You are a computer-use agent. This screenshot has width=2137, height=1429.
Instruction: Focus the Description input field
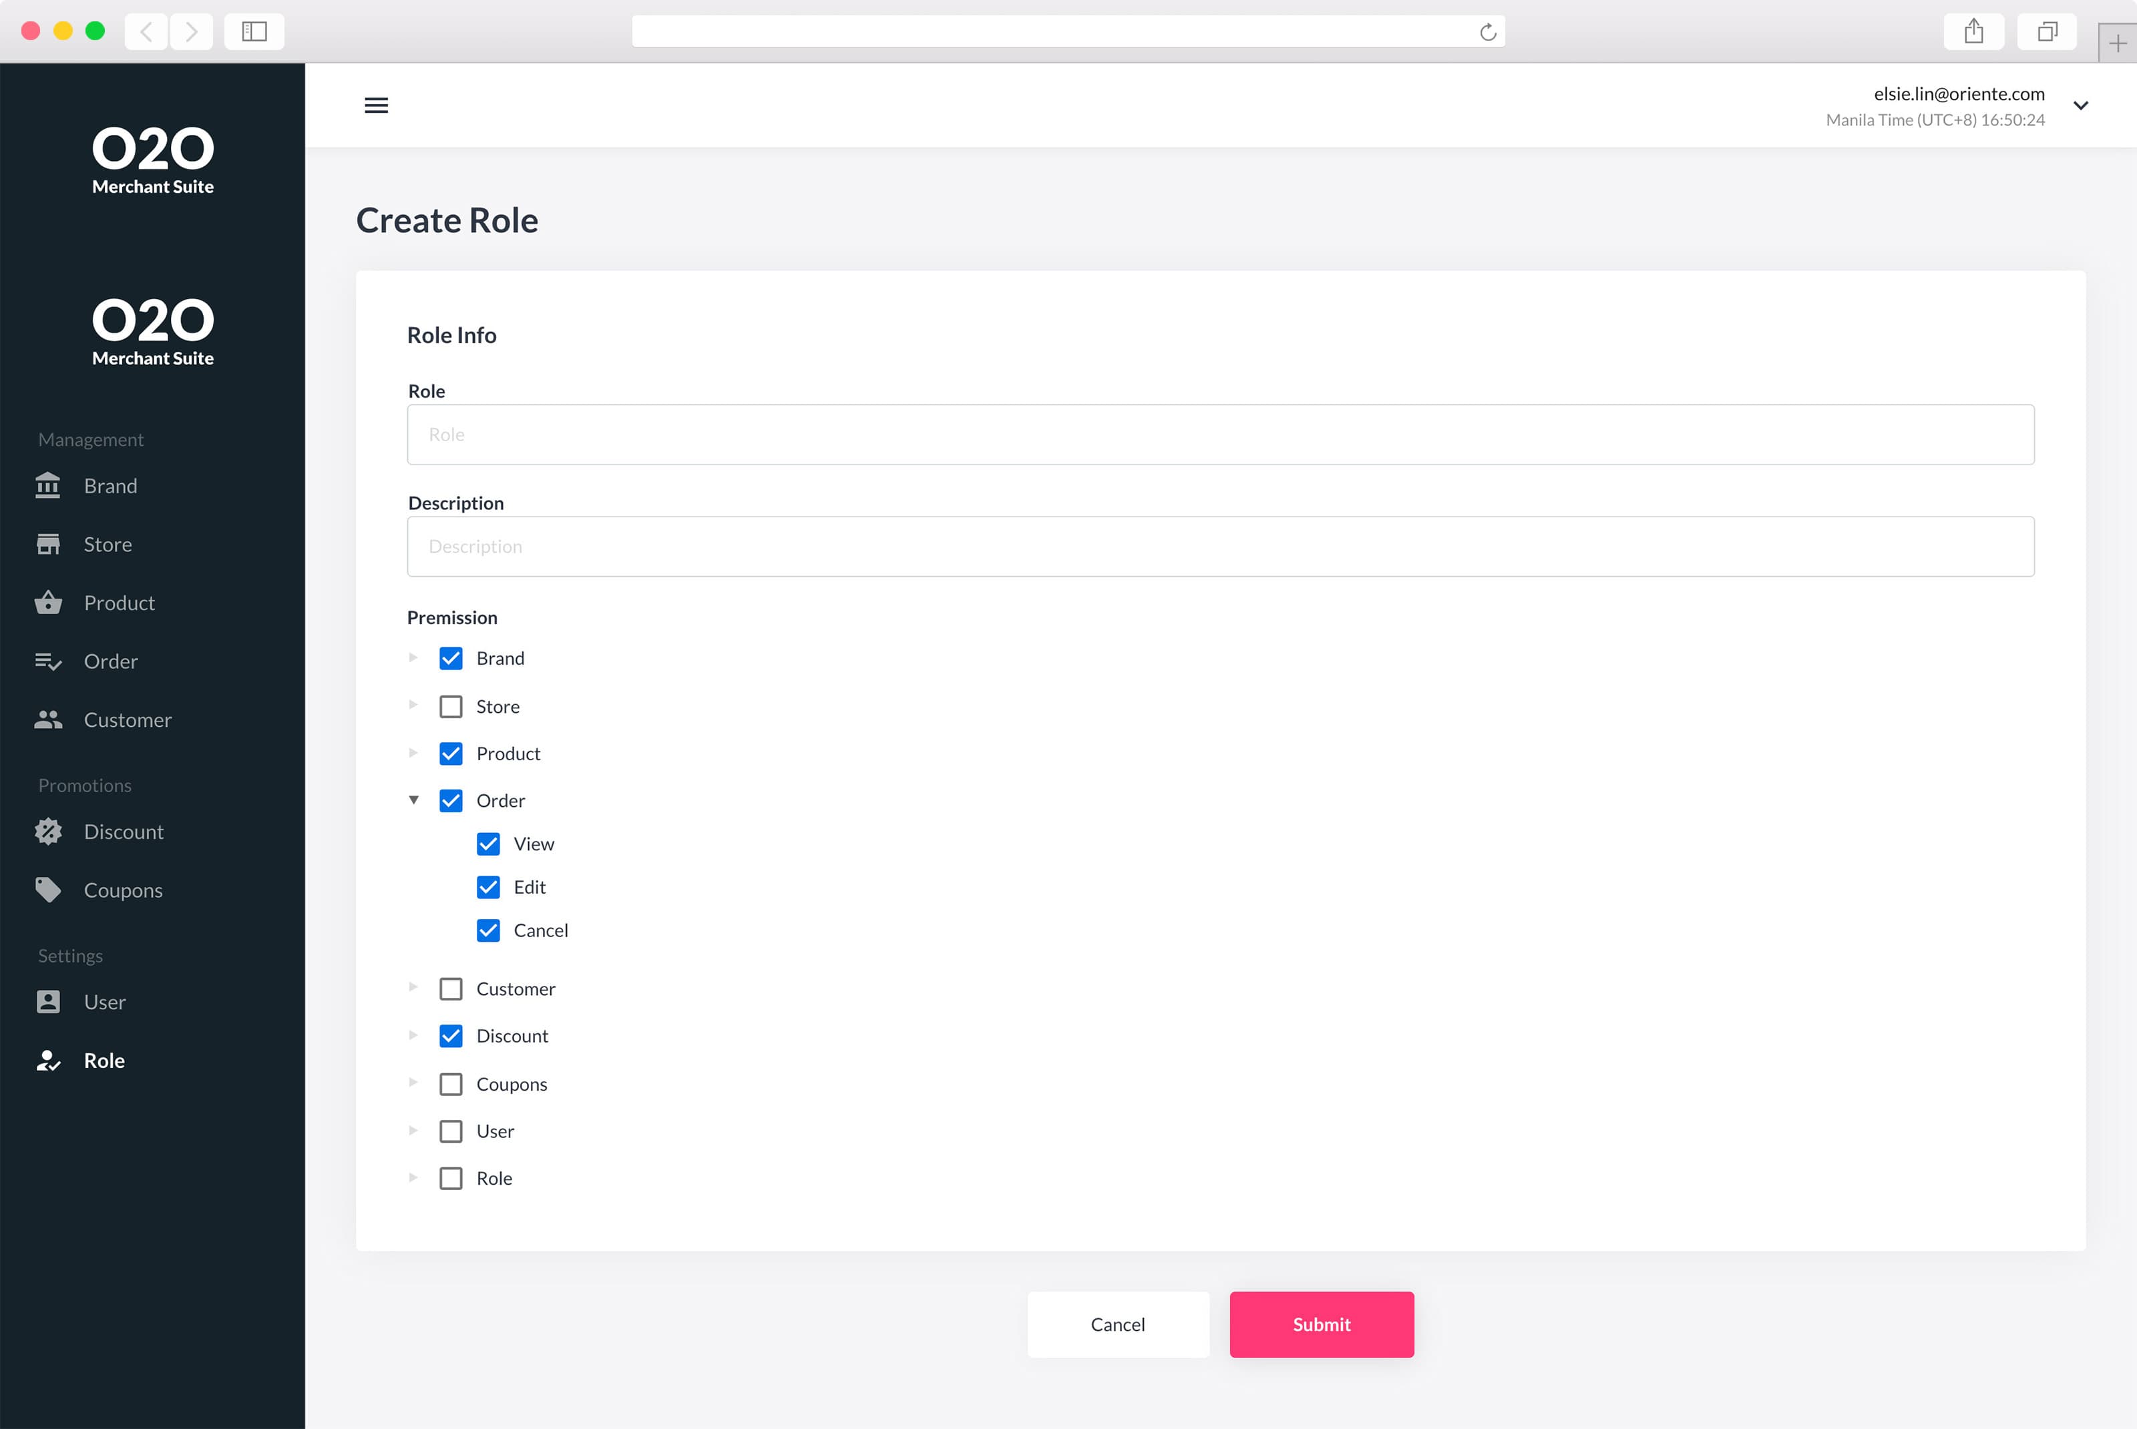pyautogui.click(x=1220, y=547)
